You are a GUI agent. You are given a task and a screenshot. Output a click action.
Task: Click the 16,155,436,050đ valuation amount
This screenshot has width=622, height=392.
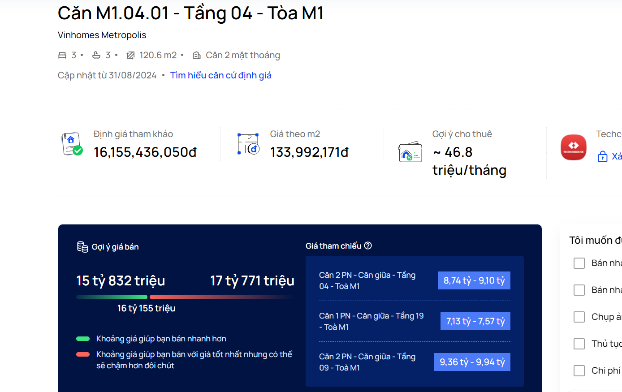click(x=145, y=152)
